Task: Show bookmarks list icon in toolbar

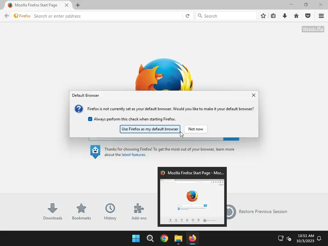Action: (x=273, y=16)
